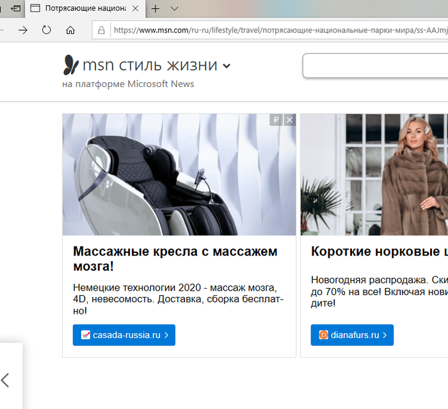Image resolution: width=448 pixels, height=409 pixels.
Task: Click the msn стиль жизни heading
Action: 150,65
